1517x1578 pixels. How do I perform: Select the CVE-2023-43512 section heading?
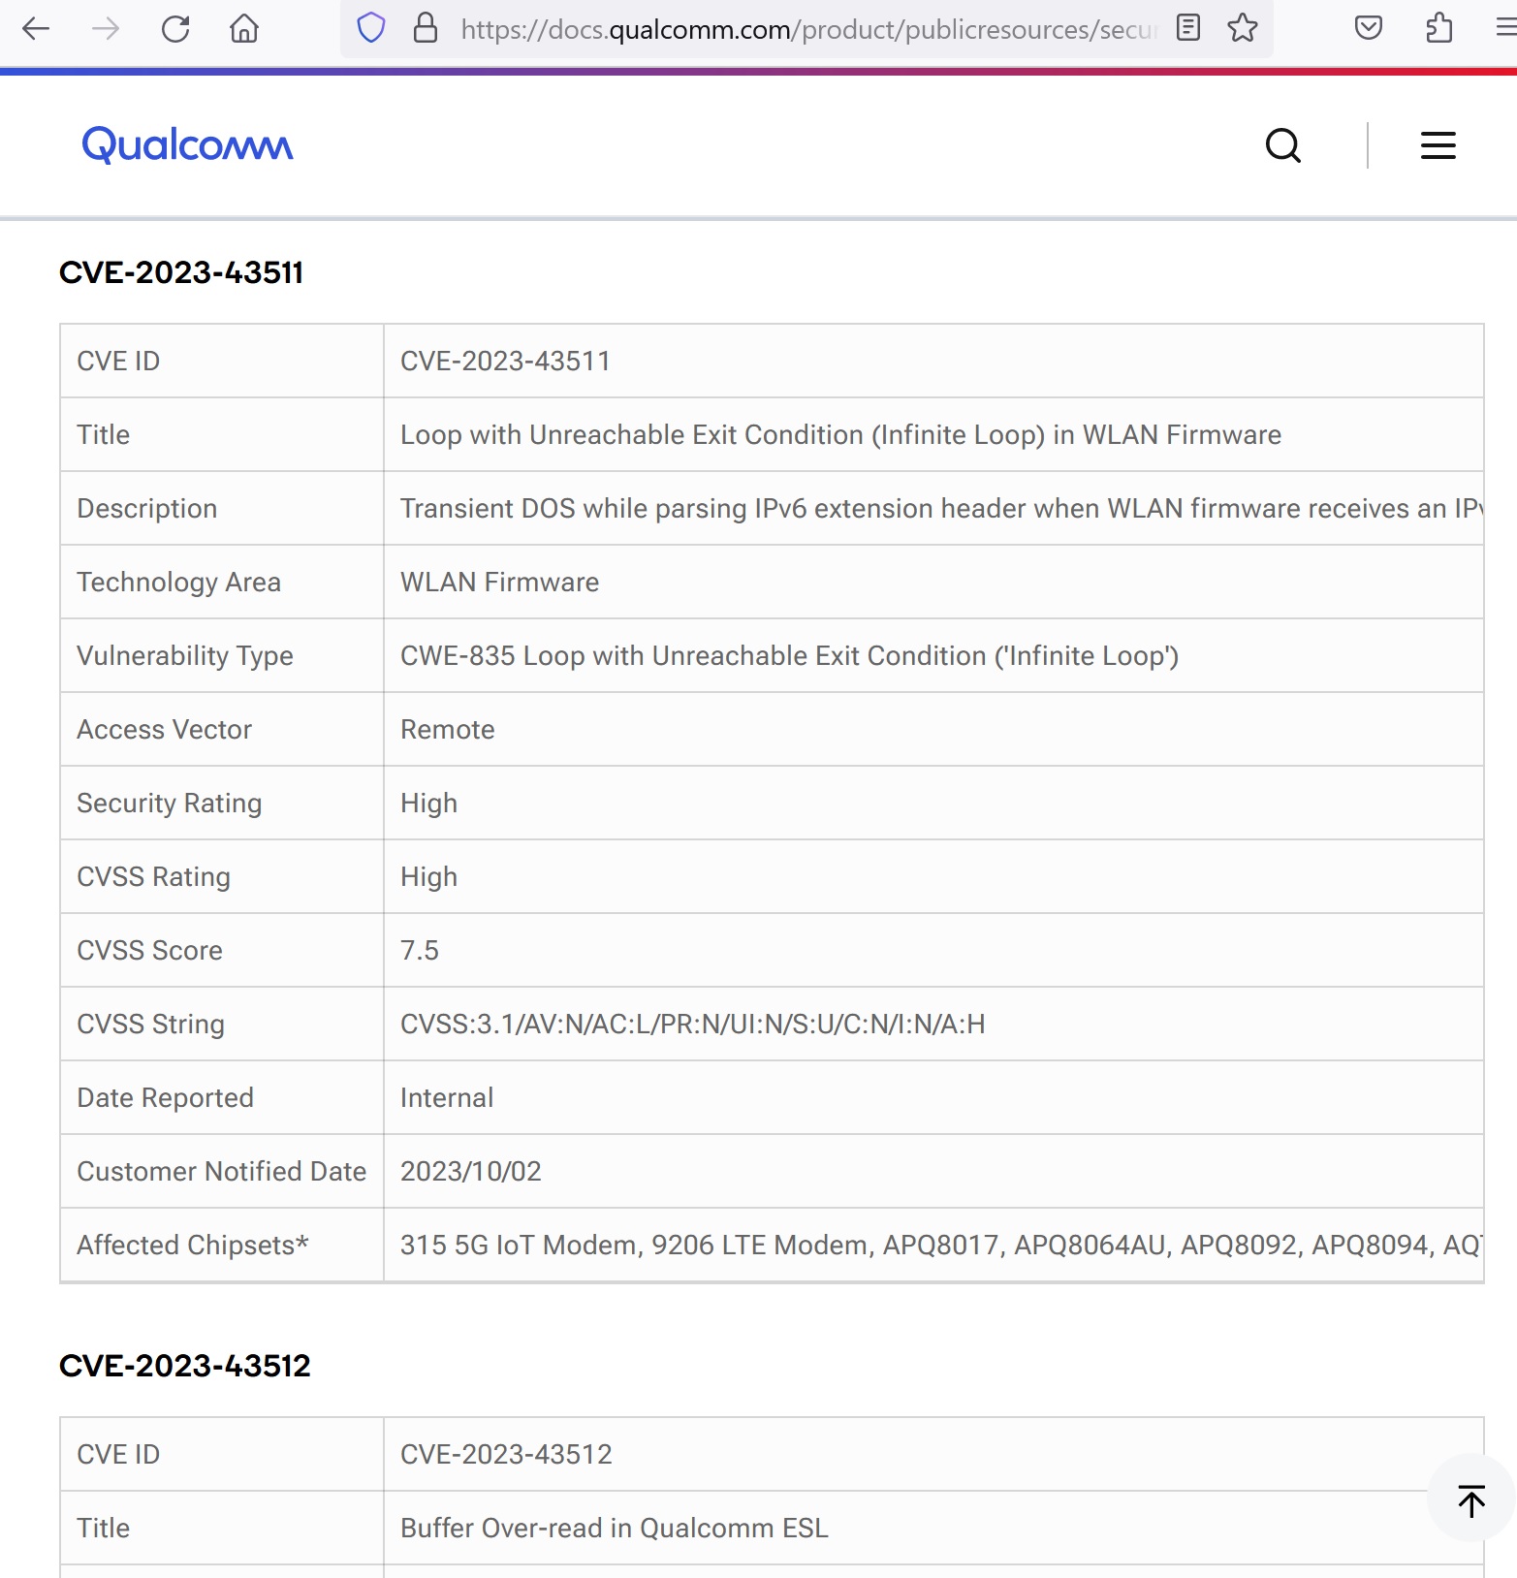(x=185, y=1366)
